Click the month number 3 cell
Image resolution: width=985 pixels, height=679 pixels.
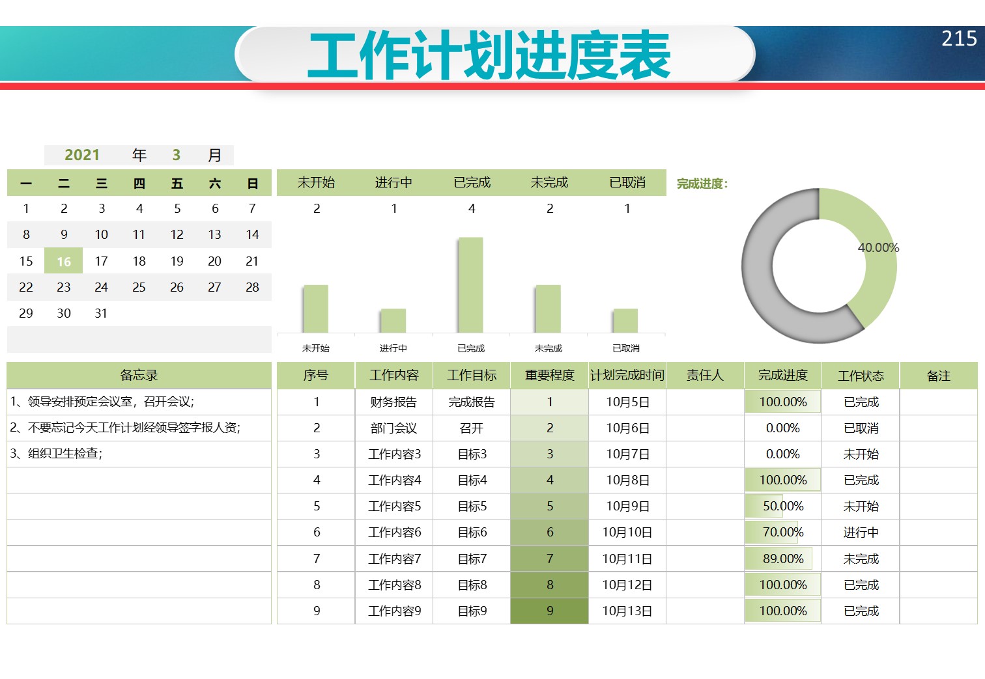pos(176,155)
